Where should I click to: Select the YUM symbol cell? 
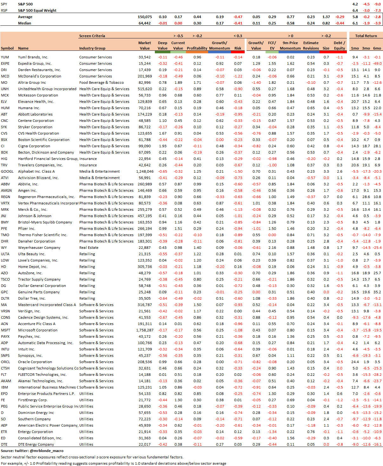point(5,57)
